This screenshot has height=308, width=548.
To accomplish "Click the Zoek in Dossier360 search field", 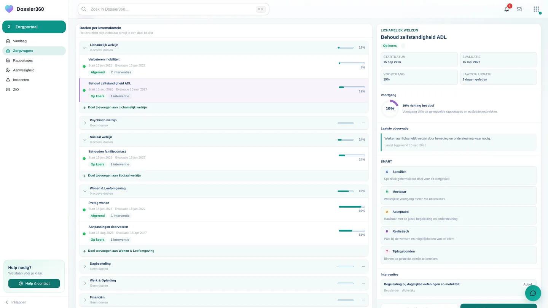I will [174, 9].
